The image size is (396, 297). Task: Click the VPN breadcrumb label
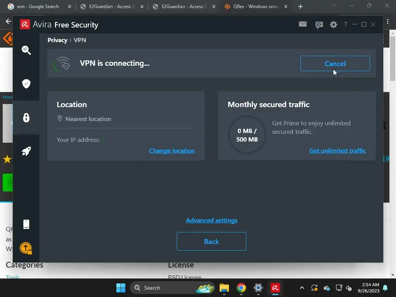click(x=80, y=40)
